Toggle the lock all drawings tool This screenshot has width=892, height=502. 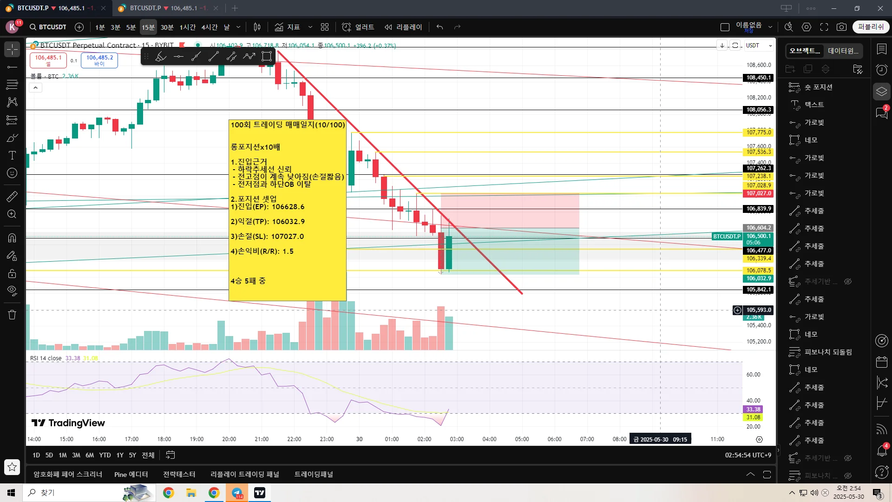click(x=12, y=273)
